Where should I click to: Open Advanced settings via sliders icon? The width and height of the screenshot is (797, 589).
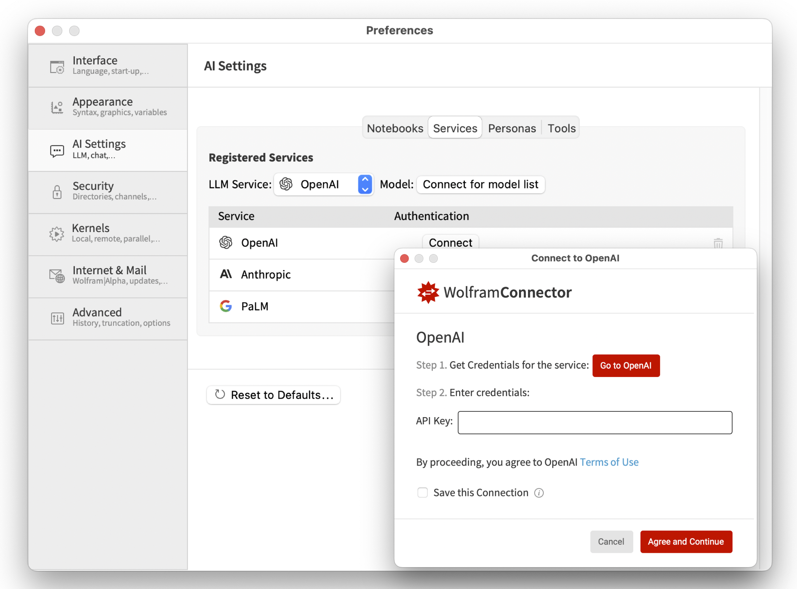(57, 318)
